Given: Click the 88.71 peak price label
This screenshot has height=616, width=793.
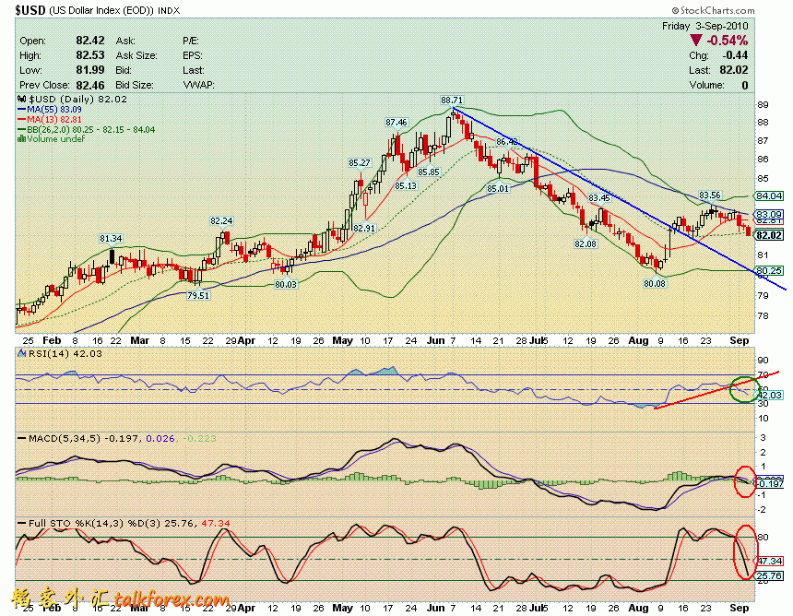Looking at the screenshot, I should tap(452, 101).
